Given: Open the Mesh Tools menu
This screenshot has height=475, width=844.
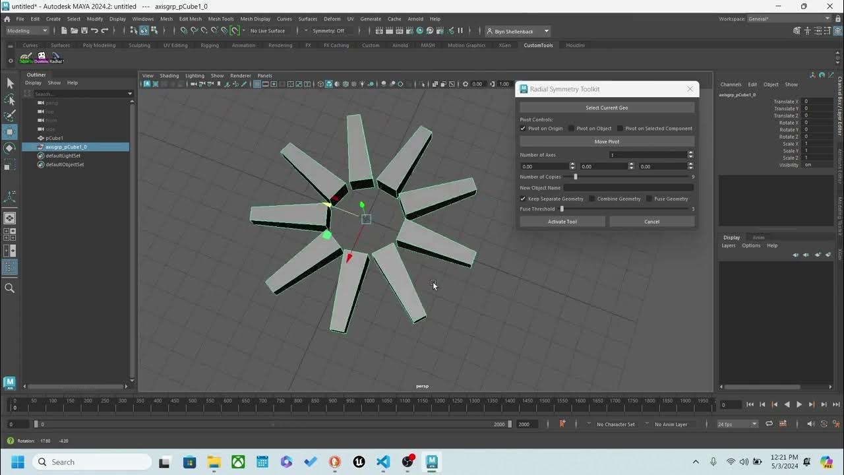Looking at the screenshot, I should (221, 19).
